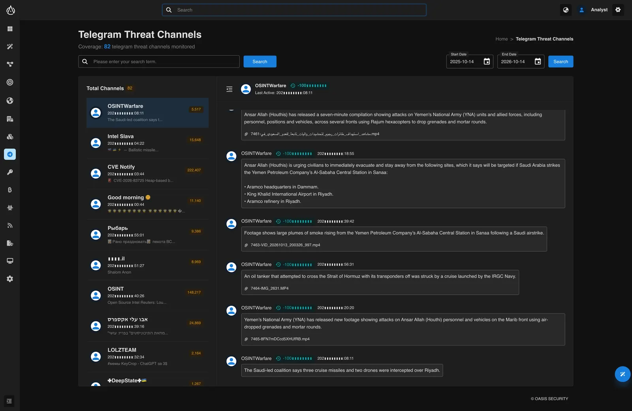Open the biohazard icon in sidebar
The image size is (632, 411).
(10, 207)
